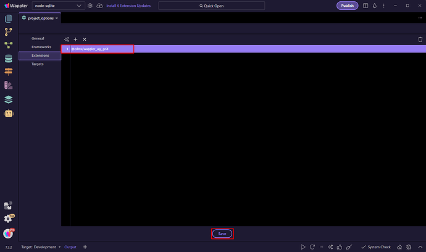
Task: Add a new bottom panel with the plus icon
Action: click(x=85, y=247)
